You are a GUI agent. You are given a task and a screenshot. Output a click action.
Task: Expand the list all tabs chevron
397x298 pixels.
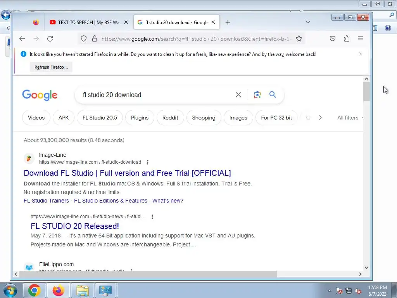pos(307,22)
